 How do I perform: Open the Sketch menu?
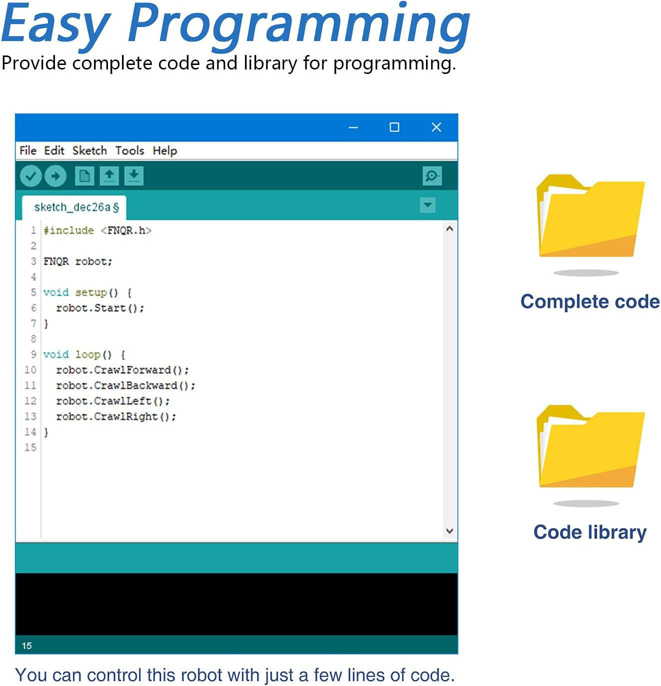pyautogui.click(x=89, y=150)
